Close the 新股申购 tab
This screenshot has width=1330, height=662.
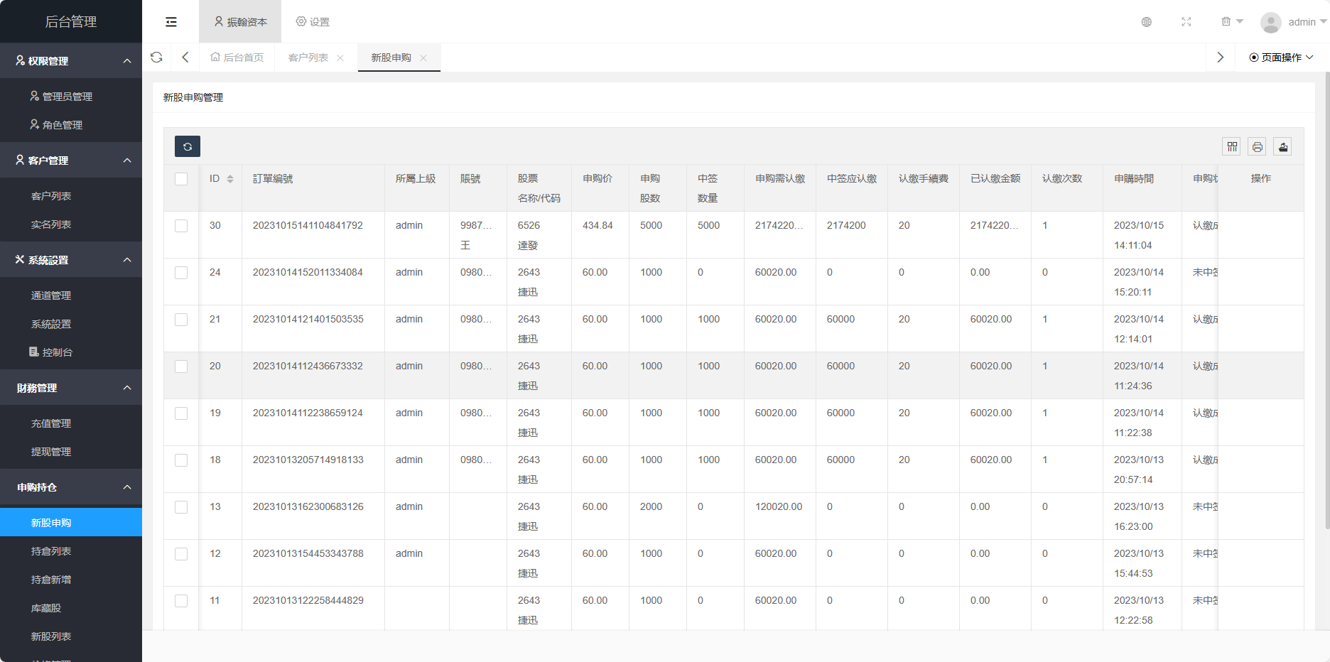click(x=423, y=58)
